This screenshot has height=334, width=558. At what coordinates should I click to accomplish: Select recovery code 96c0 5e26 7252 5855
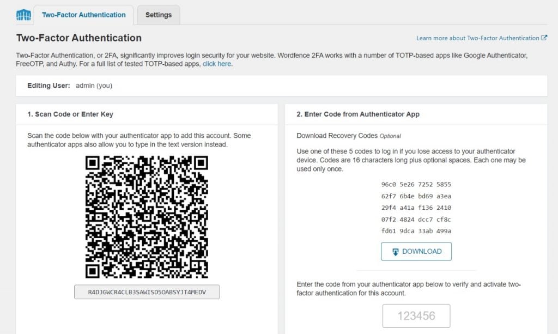(416, 184)
